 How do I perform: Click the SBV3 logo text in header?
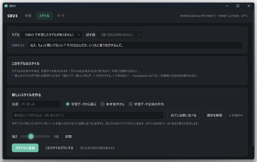pyautogui.click(x=12, y=16)
